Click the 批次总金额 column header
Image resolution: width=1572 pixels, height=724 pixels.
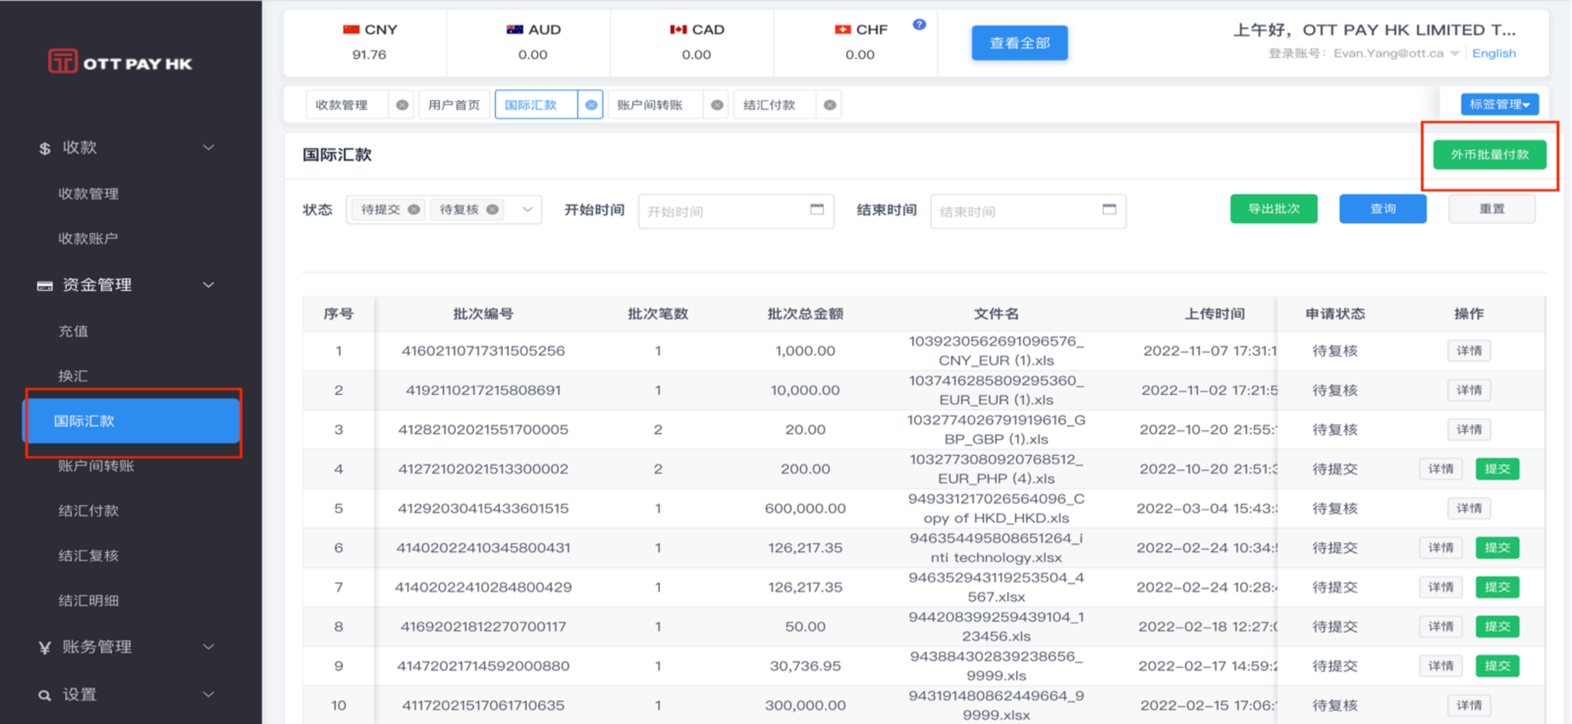(x=805, y=314)
